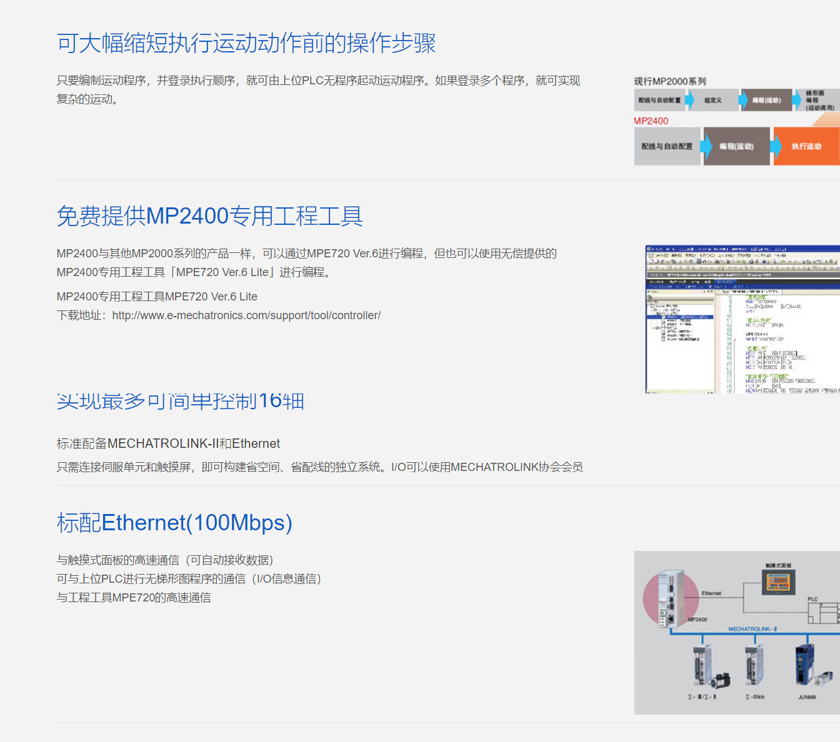This screenshot has width=840, height=742.
Task: Click the heading about controlling 16 axes
Action: coord(181,401)
